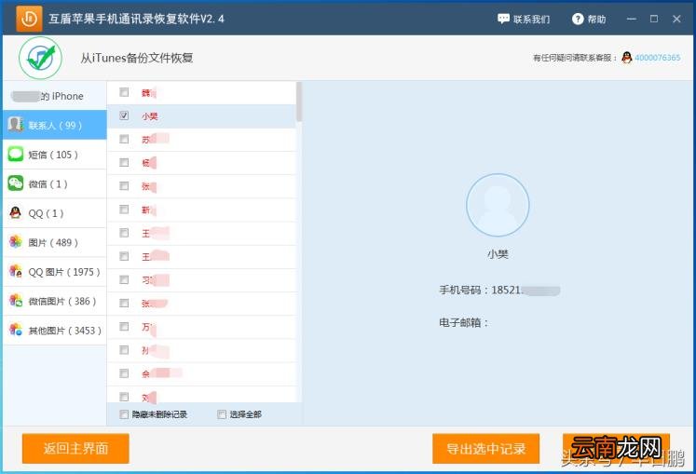Open the 联系人 (99) category
The width and height of the screenshot is (696, 474).
[55, 125]
